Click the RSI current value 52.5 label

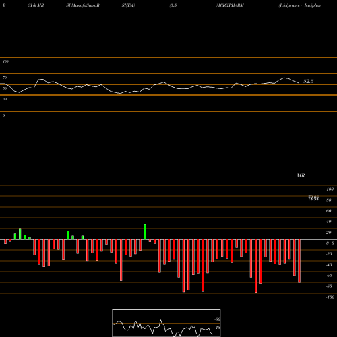308,81
